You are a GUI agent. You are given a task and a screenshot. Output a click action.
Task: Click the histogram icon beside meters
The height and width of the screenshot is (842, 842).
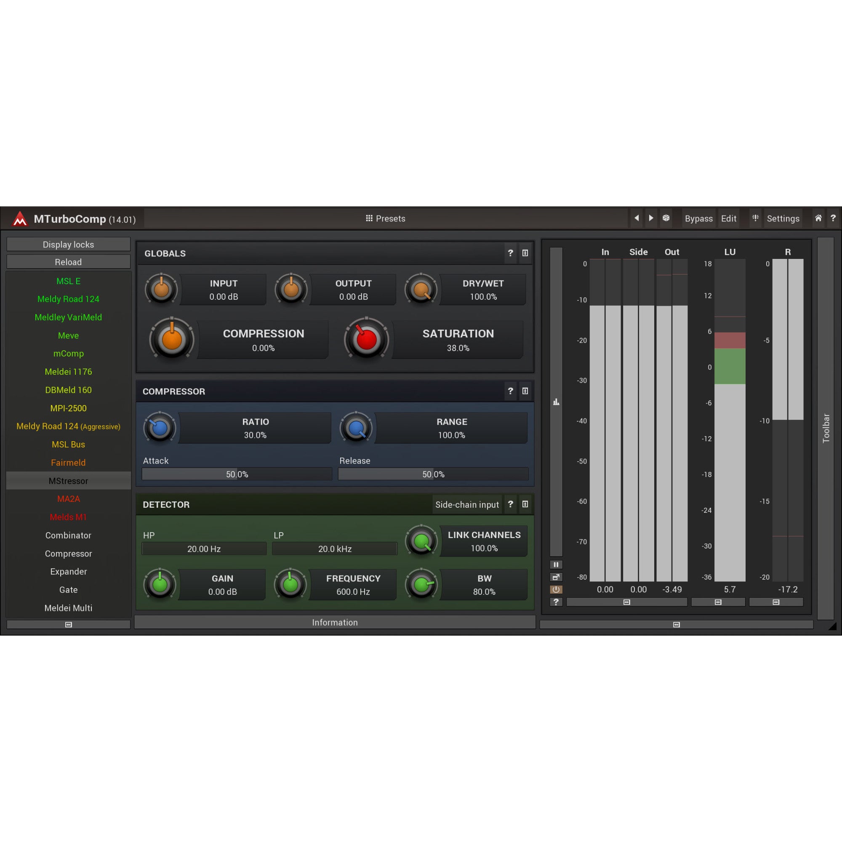[556, 402]
